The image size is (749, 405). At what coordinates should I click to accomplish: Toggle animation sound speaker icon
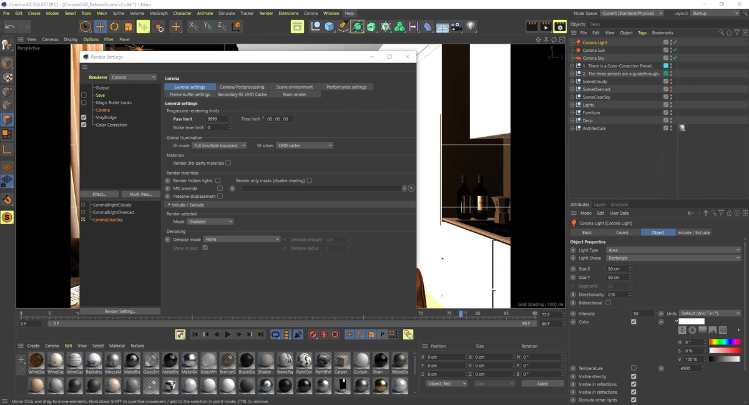coord(298,334)
